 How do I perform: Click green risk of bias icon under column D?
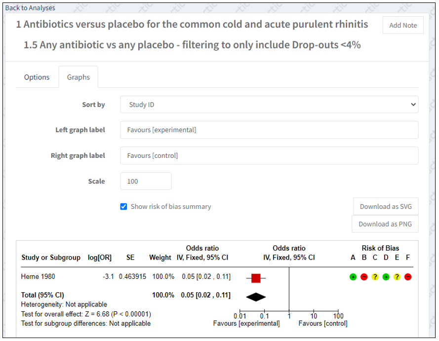(x=386, y=277)
